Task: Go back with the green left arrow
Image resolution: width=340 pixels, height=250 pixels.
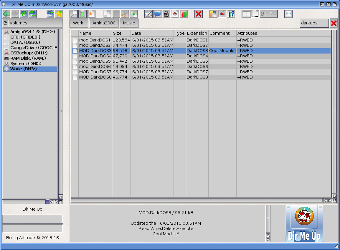Action: pyautogui.click(x=6, y=14)
